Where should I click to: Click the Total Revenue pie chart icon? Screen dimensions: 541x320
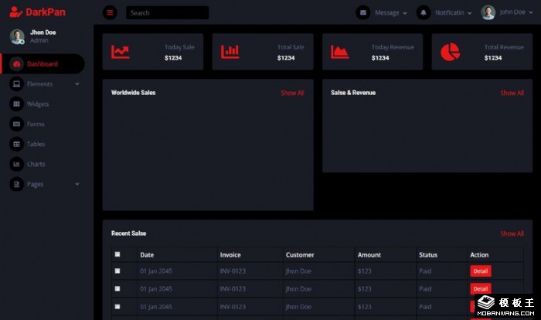pos(450,52)
